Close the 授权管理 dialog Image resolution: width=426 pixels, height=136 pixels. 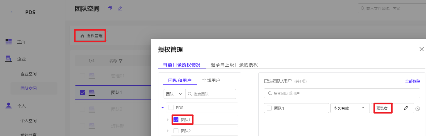pos(422,49)
